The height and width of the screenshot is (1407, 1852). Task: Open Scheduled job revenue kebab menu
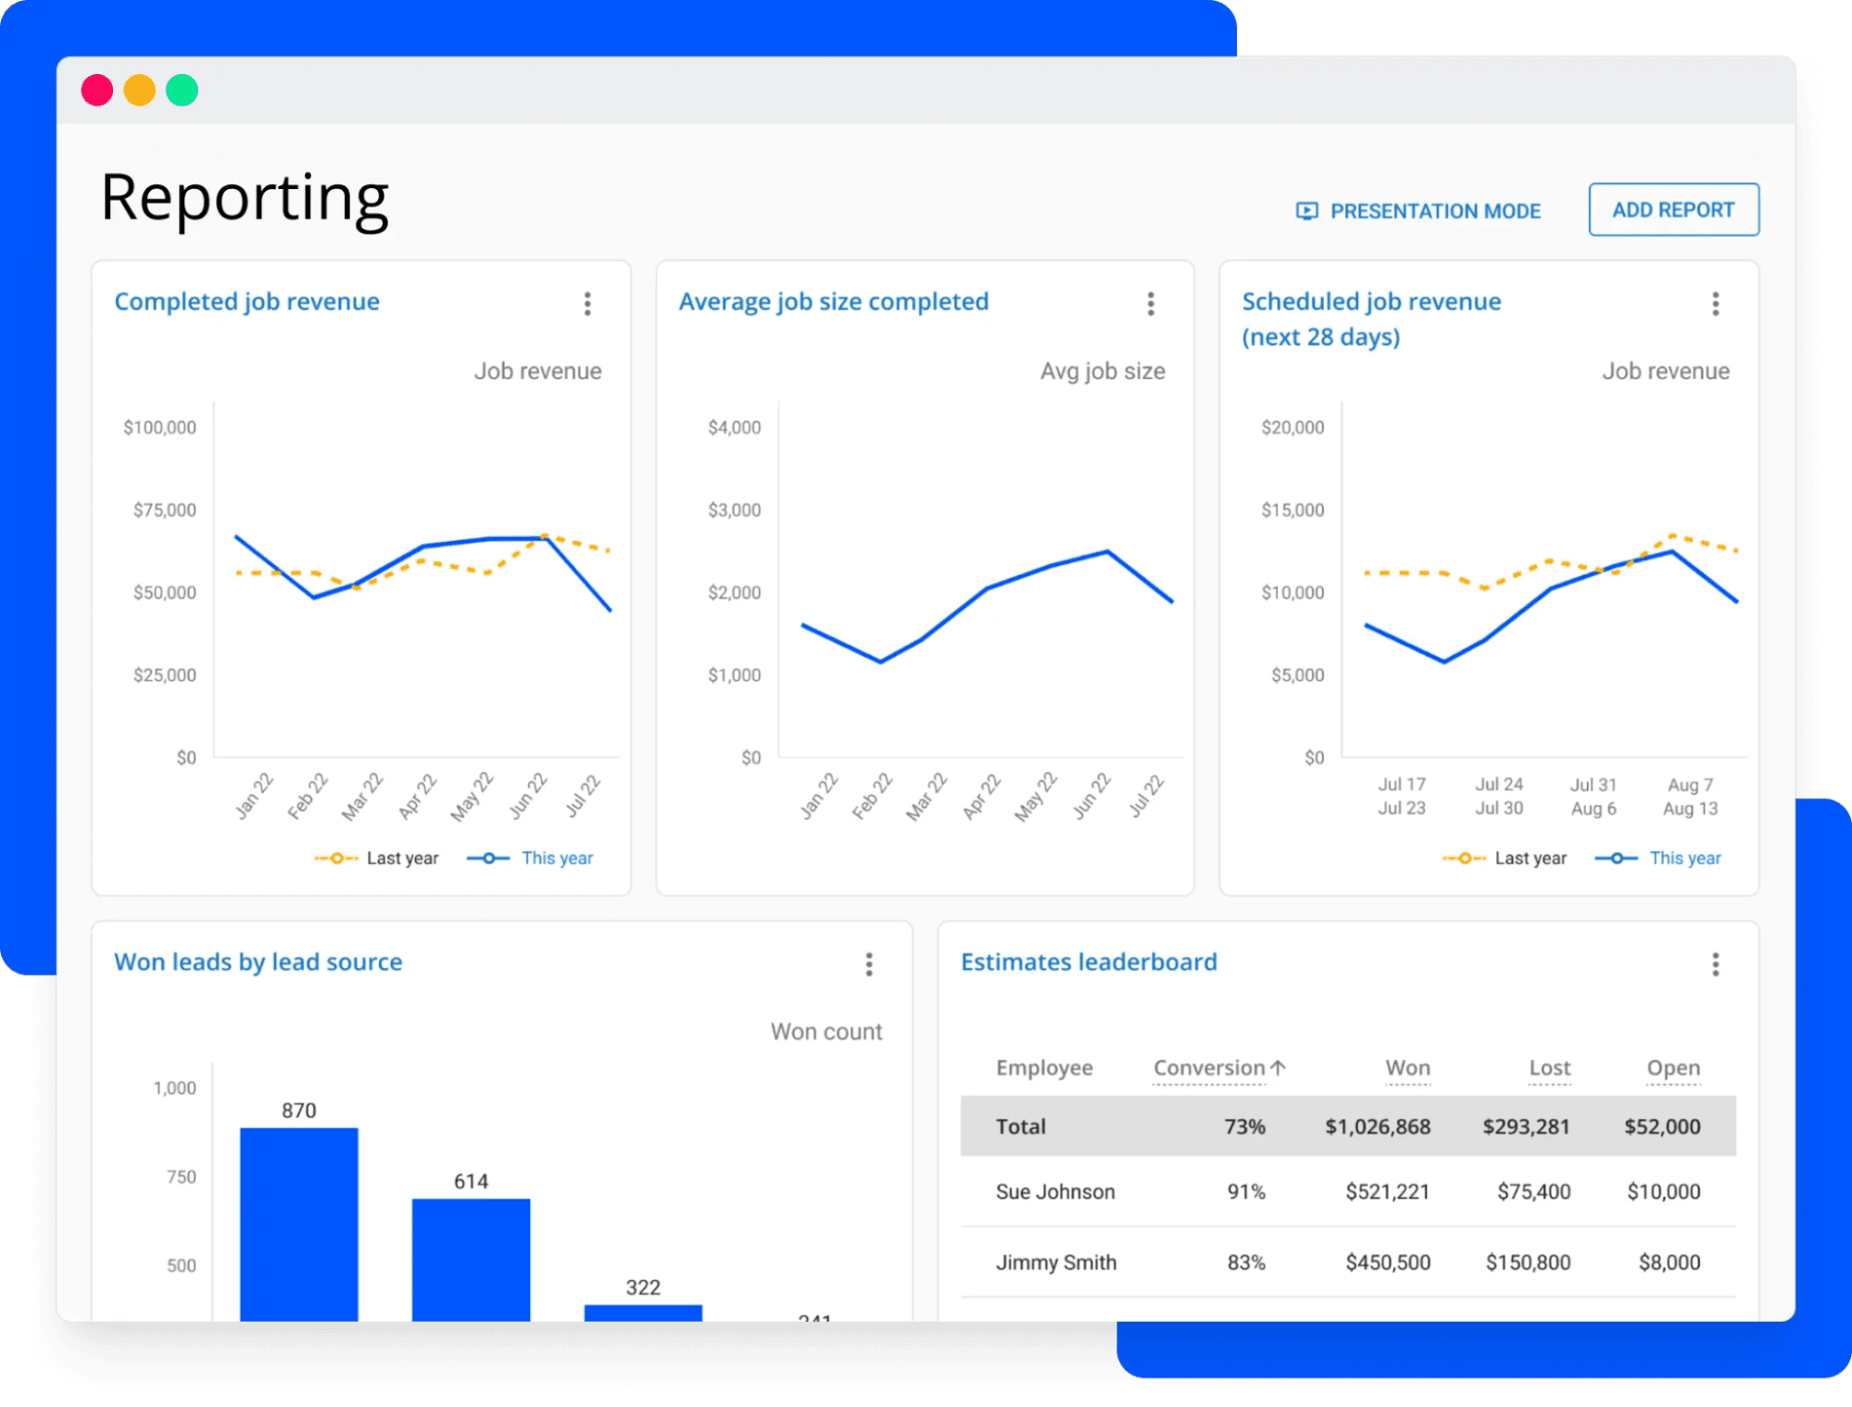tap(1715, 304)
